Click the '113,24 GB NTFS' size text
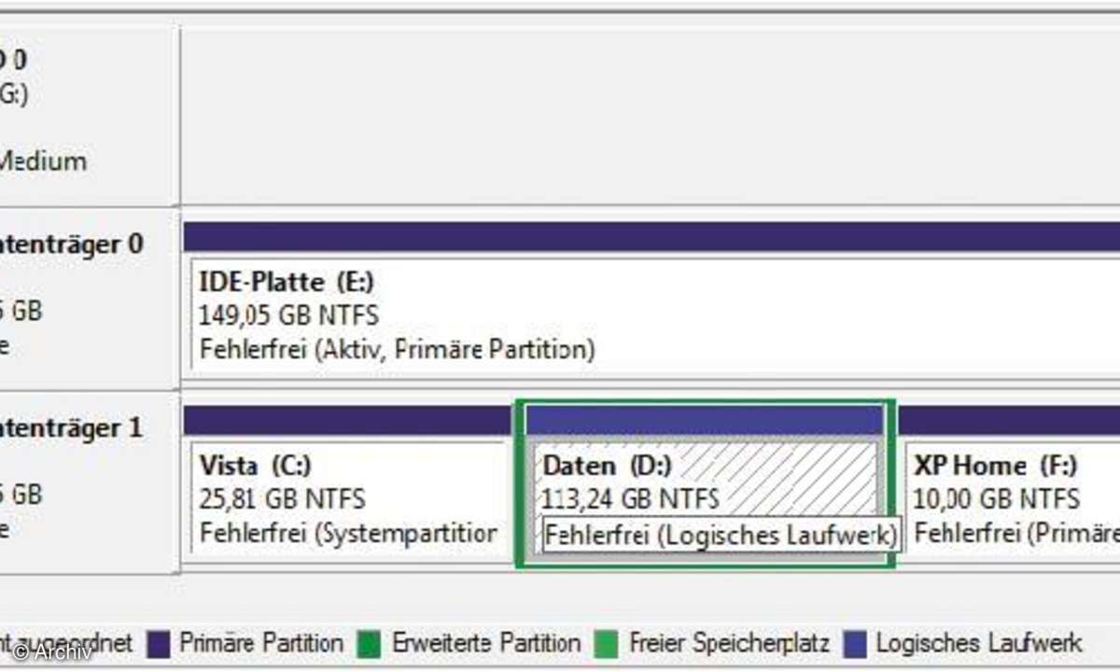This screenshot has height=672, width=1120. (631, 499)
